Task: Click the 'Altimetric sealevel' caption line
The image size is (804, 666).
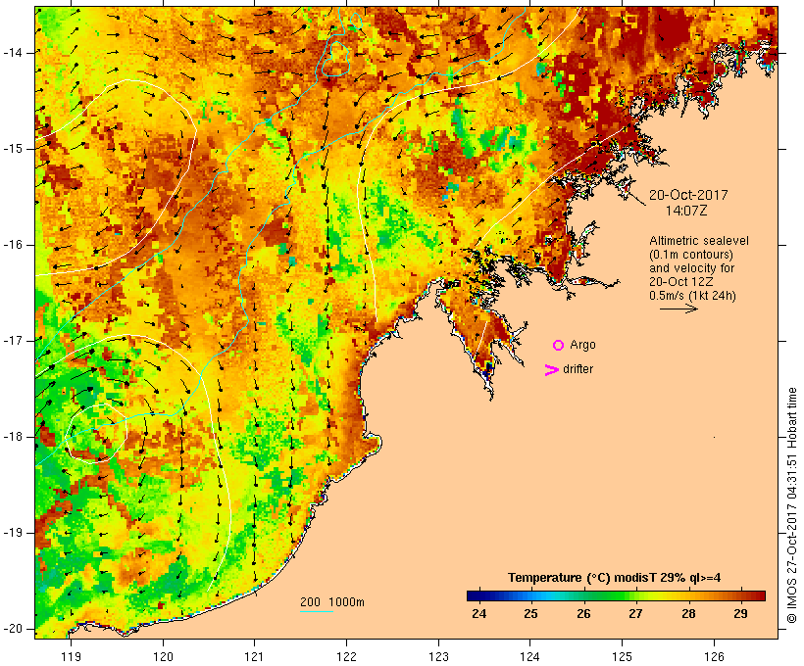Action: pyautogui.click(x=699, y=241)
